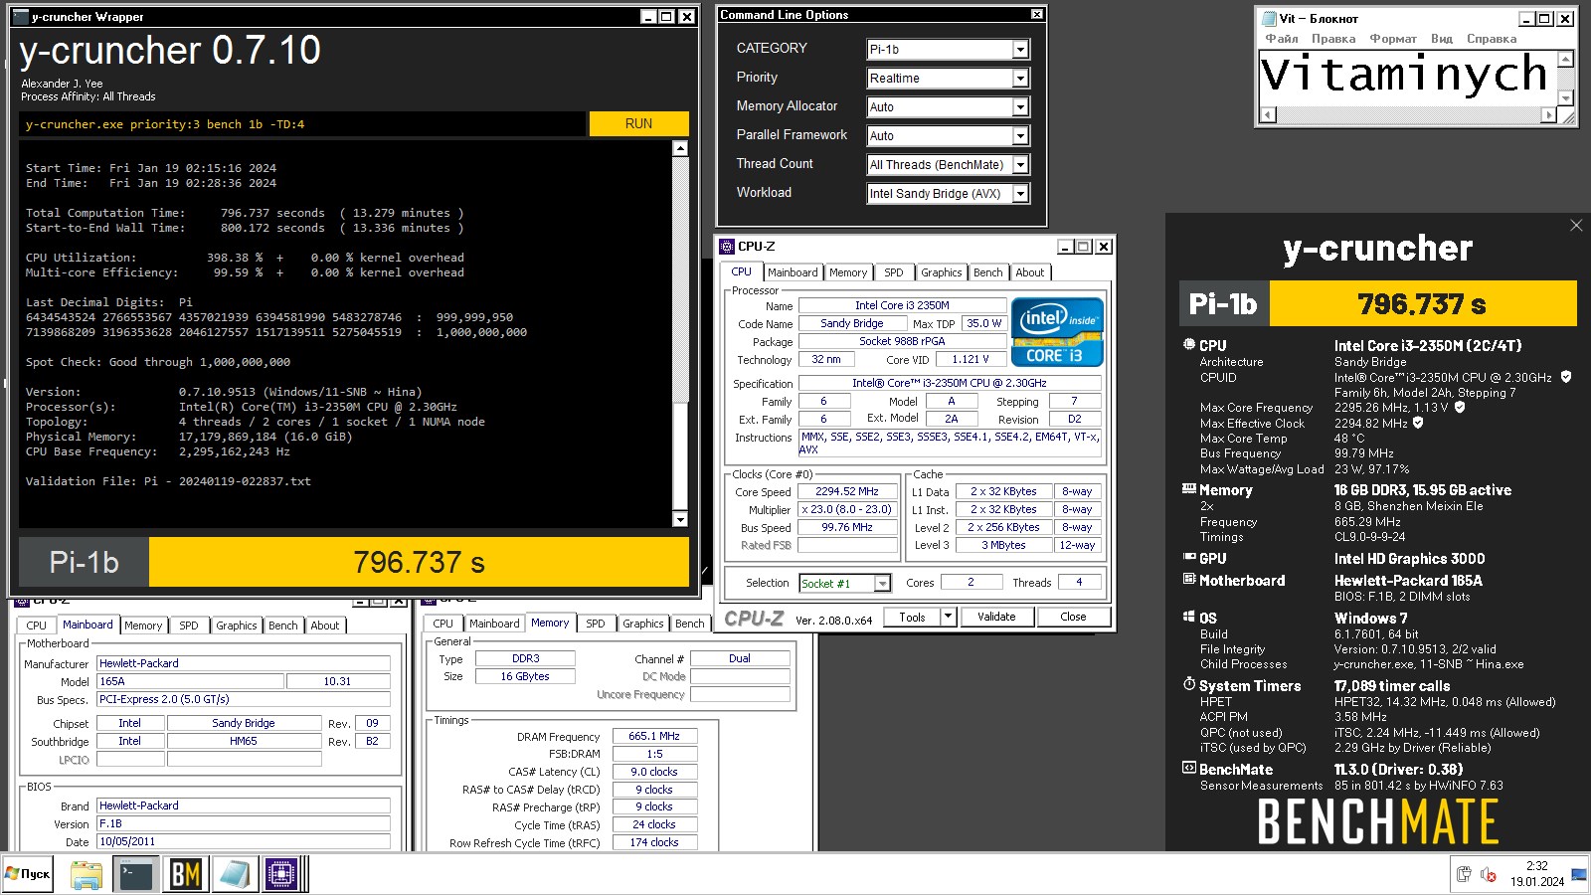Click the CPU section icon in BenchMate
This screenshot has height=895, width=1591.
[x=1188, y=345]
